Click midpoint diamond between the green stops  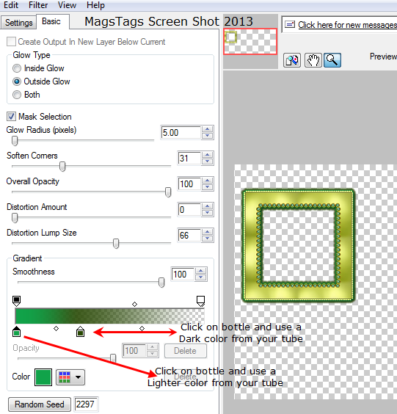56,328
